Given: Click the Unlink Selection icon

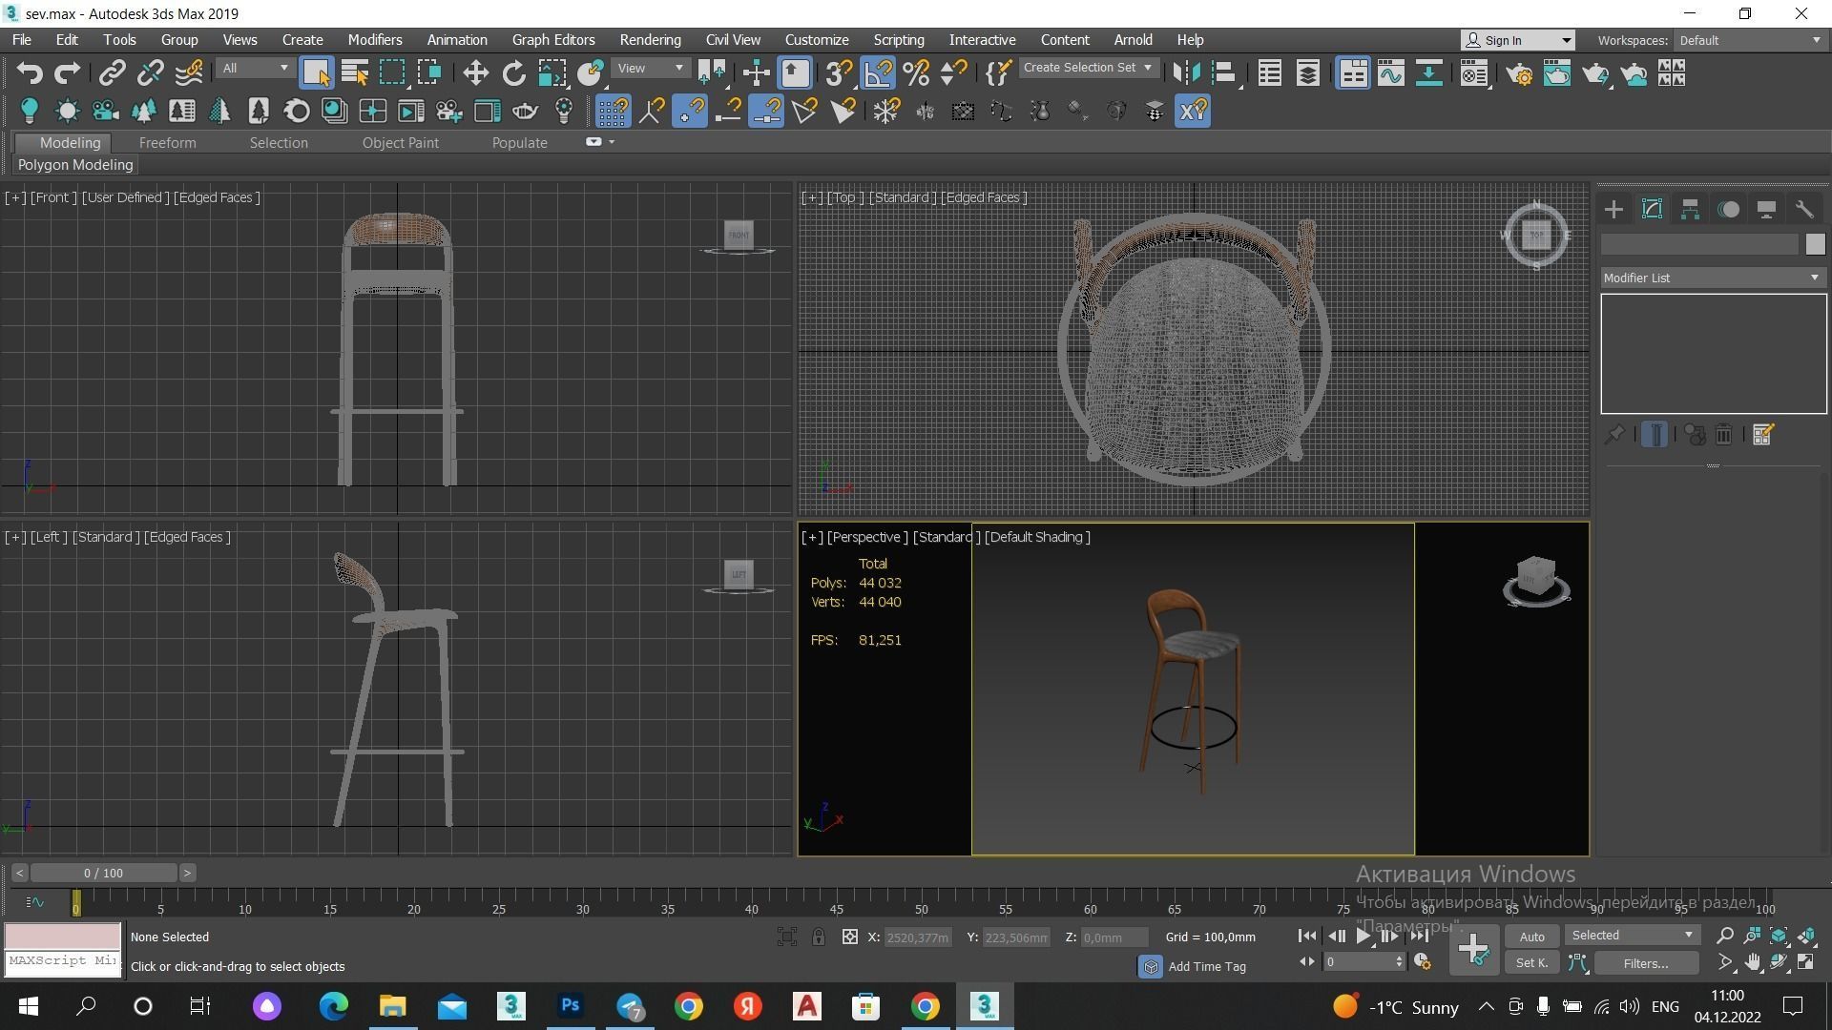Looking at the screenshot, I should coord(150,73).
